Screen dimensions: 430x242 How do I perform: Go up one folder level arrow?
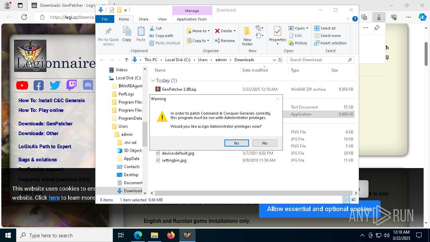(x=126, y=60)
